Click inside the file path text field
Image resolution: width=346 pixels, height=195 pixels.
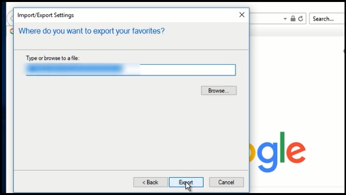(130, 70)
